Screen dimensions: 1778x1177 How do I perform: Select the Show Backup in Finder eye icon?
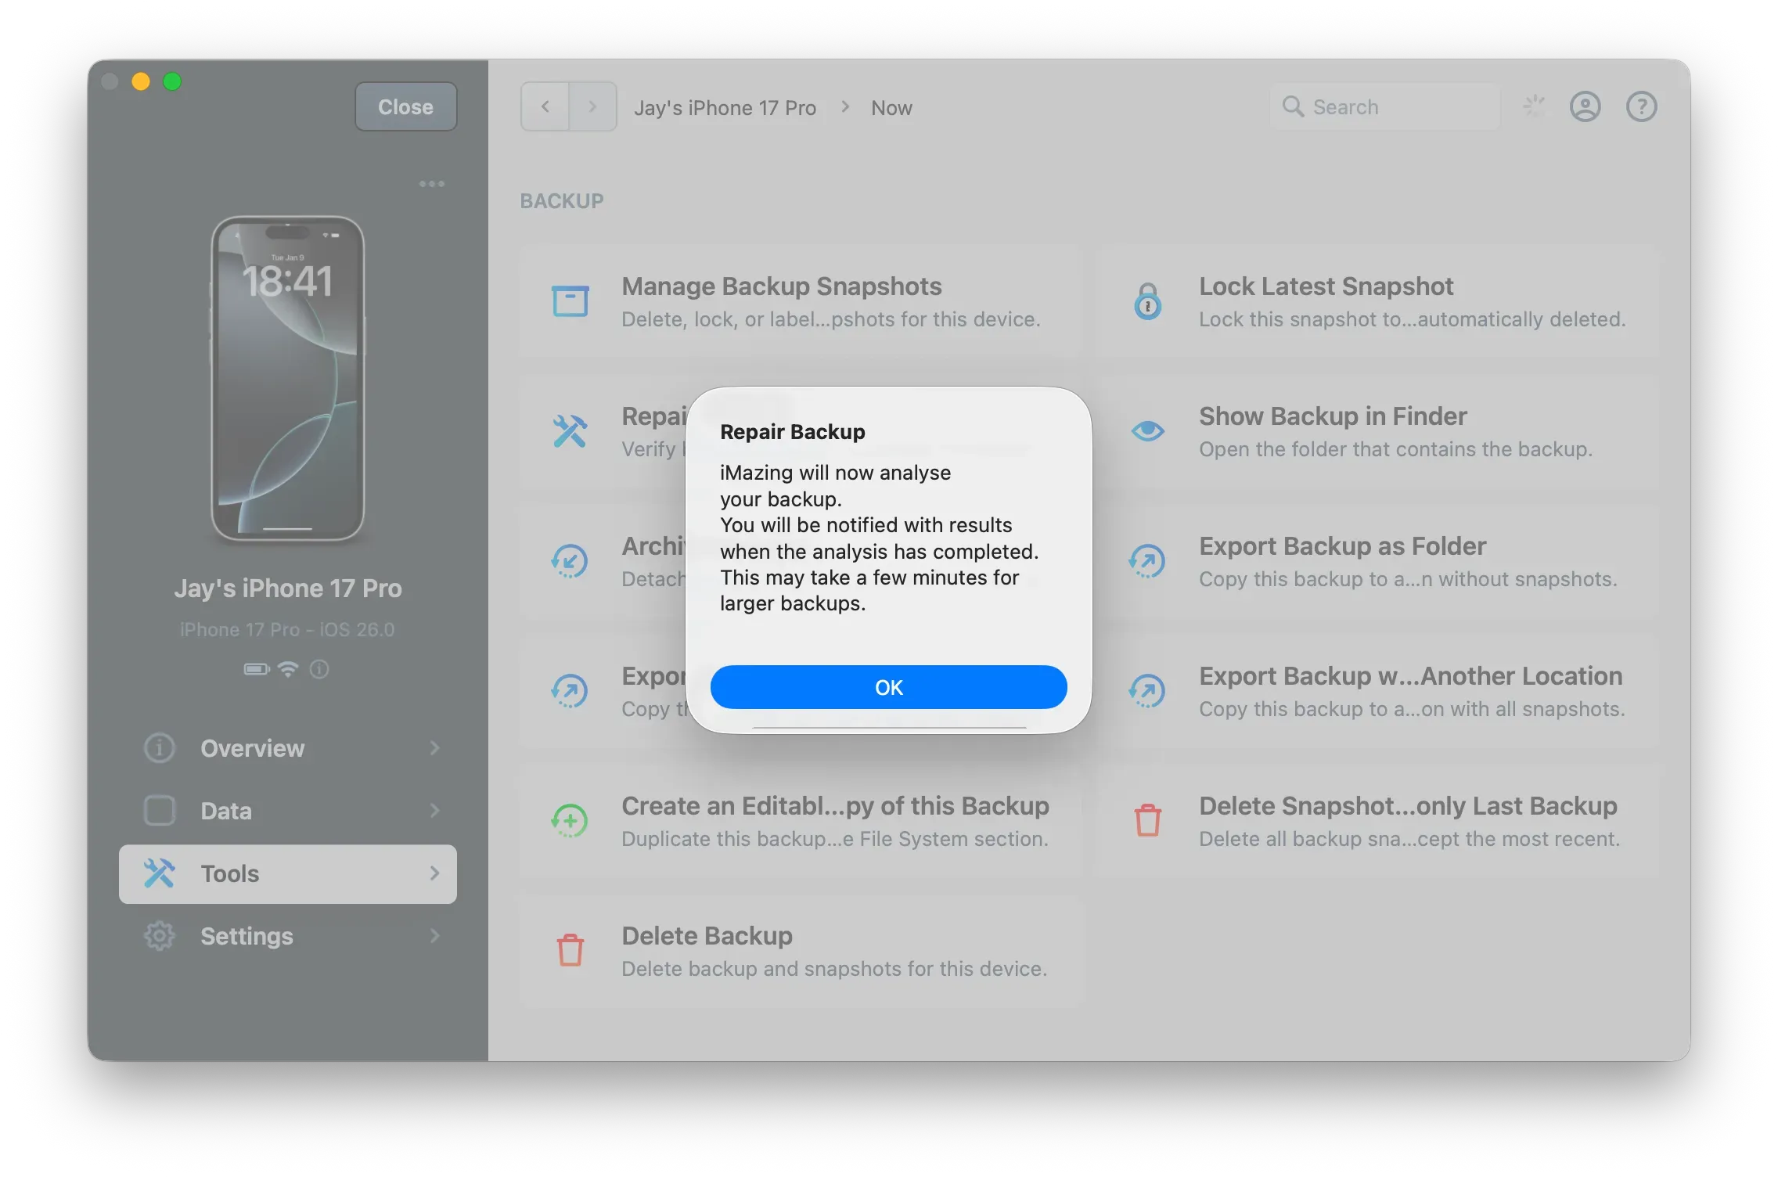[1148, 430]
